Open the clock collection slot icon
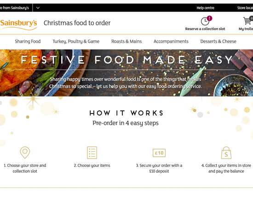Viewport: 253px width, 205px height. tap(205, 21)
